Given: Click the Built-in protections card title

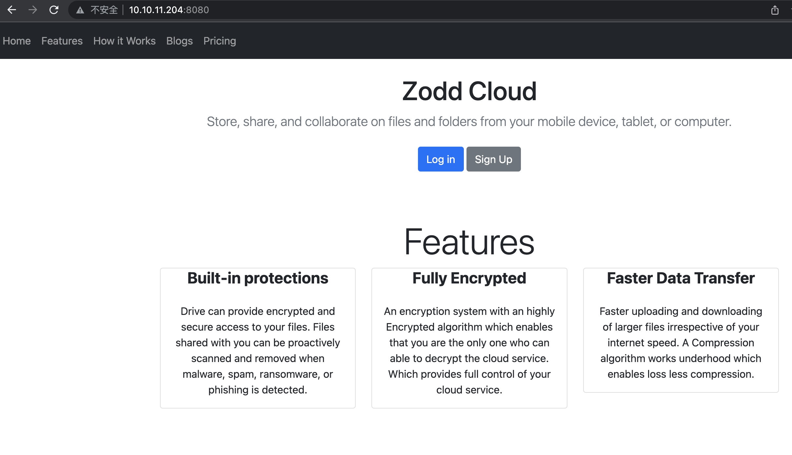Looking at the screenshot, I should tap(258, 278).
